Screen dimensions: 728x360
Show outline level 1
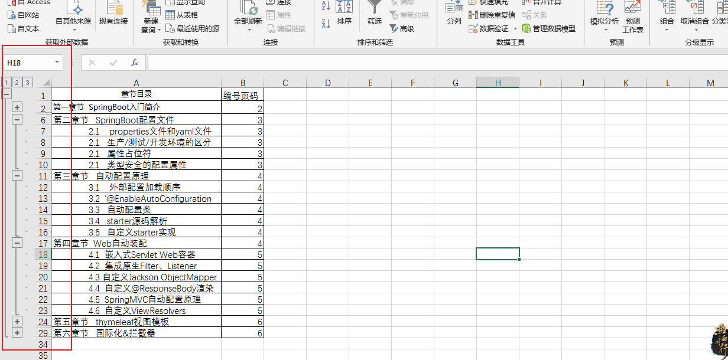(6, 83)
